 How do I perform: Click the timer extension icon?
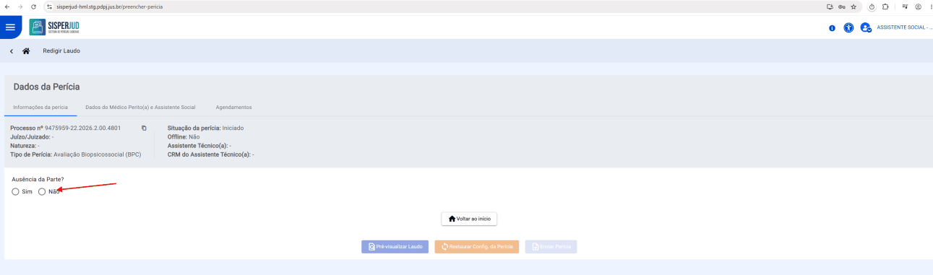(872, 6)
